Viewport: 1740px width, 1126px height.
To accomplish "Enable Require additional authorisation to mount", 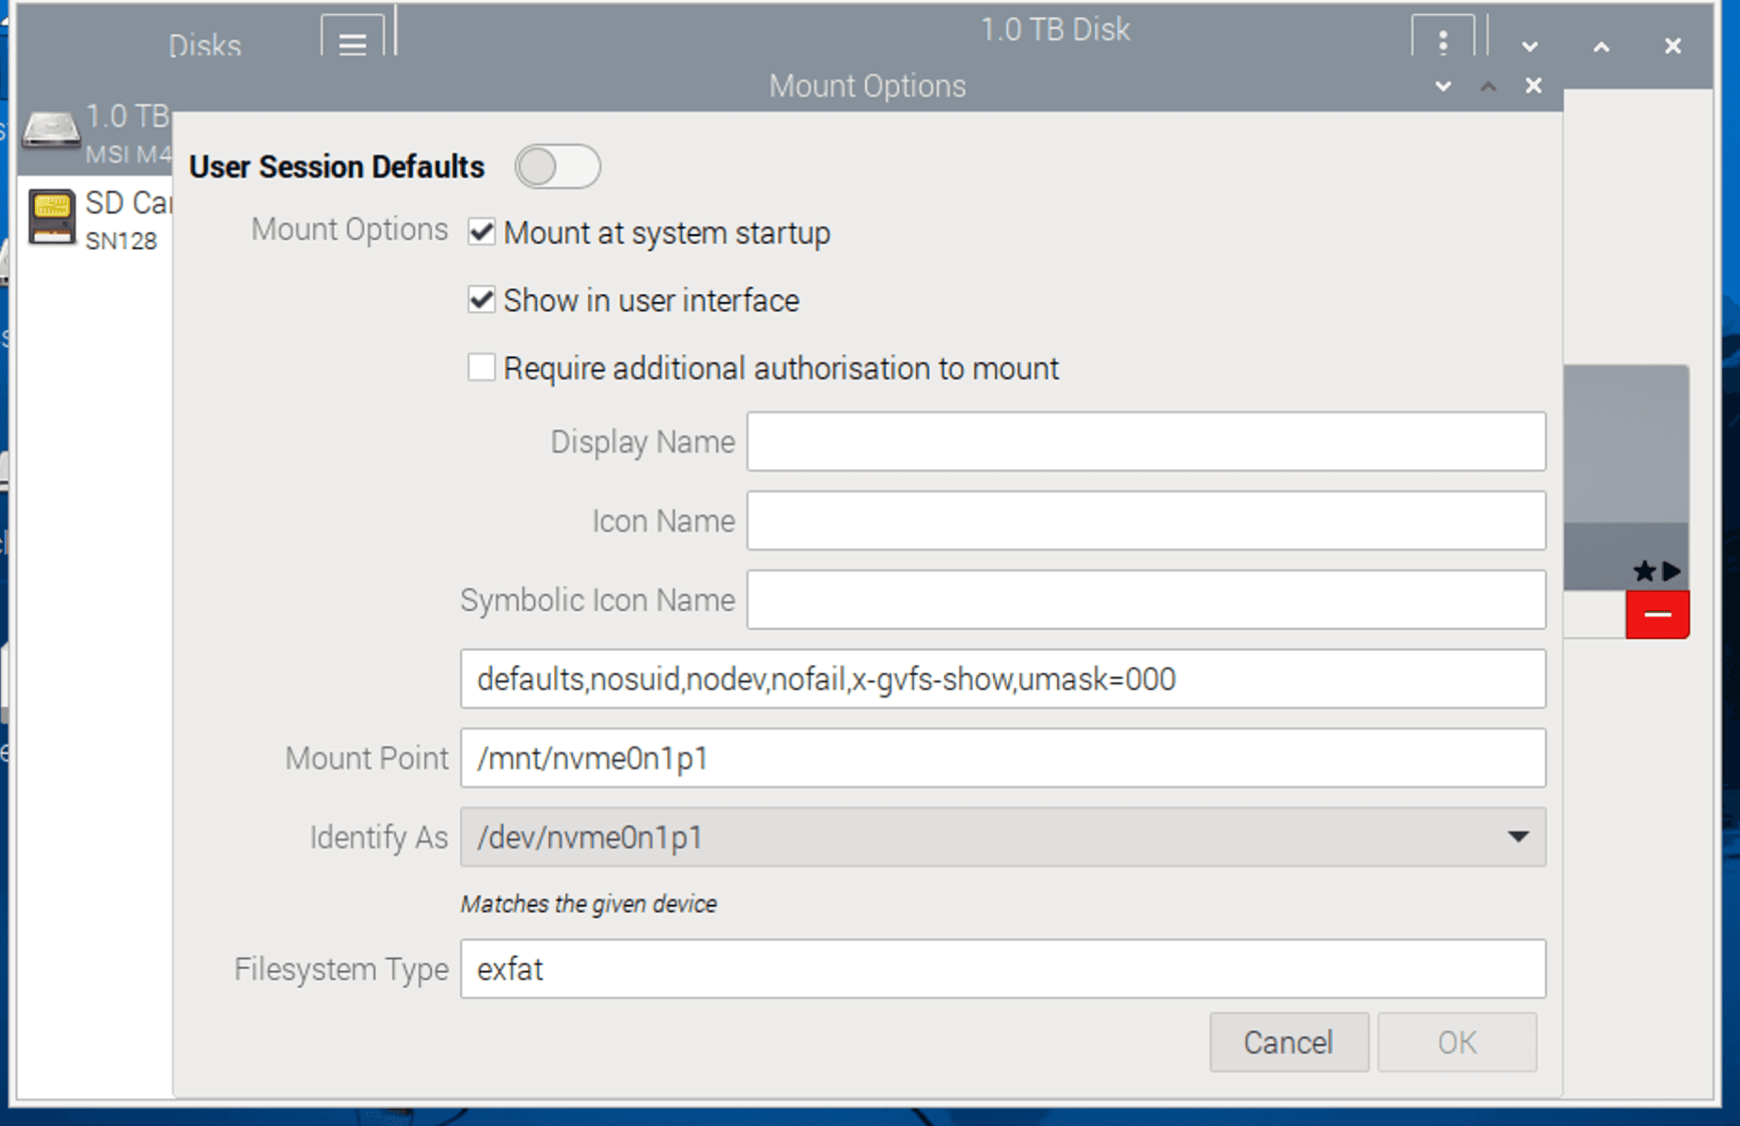I will [482, 368].
